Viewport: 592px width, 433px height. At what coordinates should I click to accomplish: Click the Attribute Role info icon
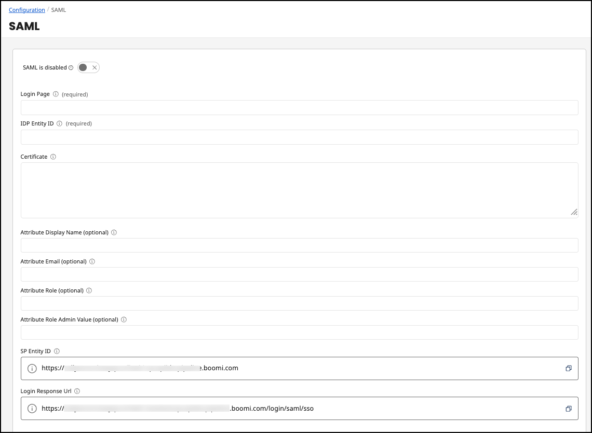[x=89, y=290]
